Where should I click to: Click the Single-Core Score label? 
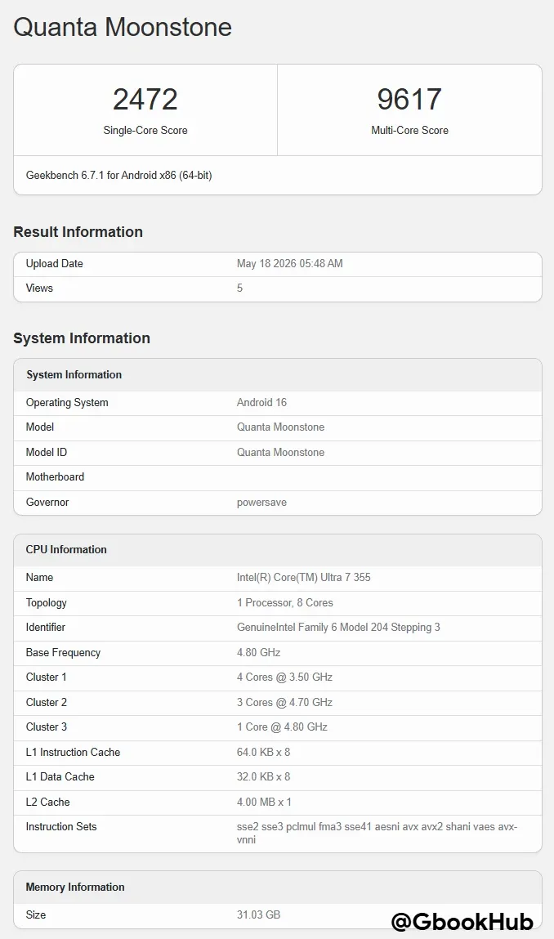[x=145, y=131]
